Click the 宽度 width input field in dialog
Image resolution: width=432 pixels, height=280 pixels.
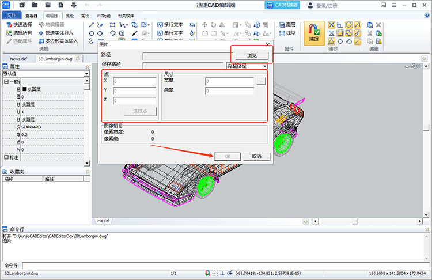(229, 81)
